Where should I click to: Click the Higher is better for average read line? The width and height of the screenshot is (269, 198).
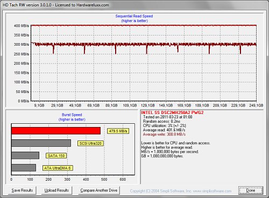[167, 147]
